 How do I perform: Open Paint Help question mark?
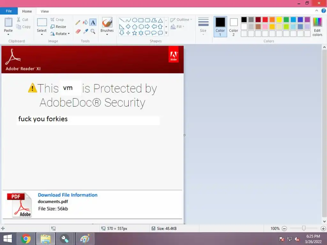click(x=323, y=11)
